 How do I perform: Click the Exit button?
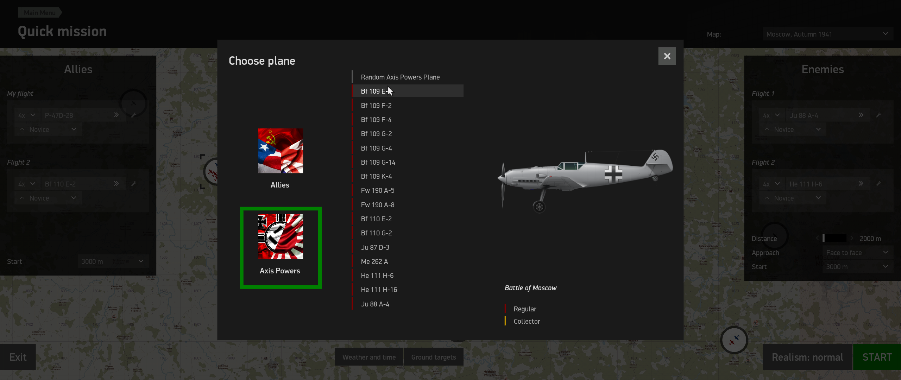(18, 357)
